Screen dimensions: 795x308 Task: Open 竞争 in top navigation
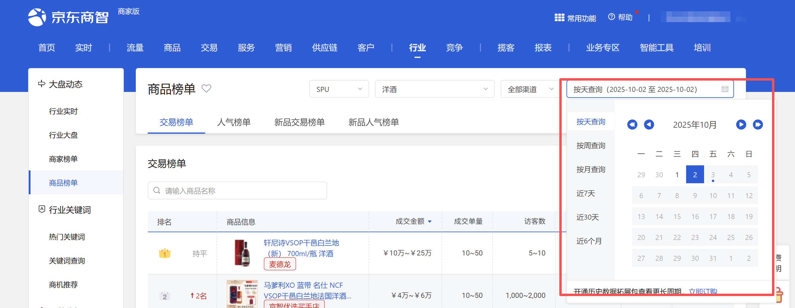pyautogui.click(x=454, y=48)
